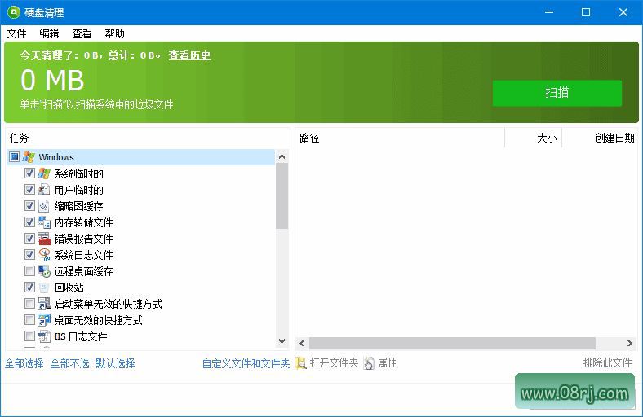Sort by the 路径 column header
Viewport: 643px width, 417px height.
click(400, 138)
